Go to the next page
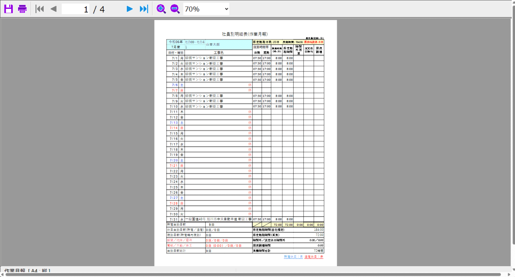 point(130,9)
